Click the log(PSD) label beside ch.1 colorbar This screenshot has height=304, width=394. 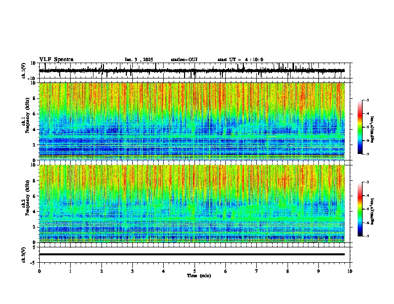coord(372,130)
